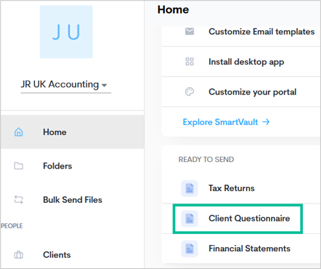Click the Tax Returns document icon
Image resolution: width=321 pixels, height=269 pixels.
click(x=189, y=188)
